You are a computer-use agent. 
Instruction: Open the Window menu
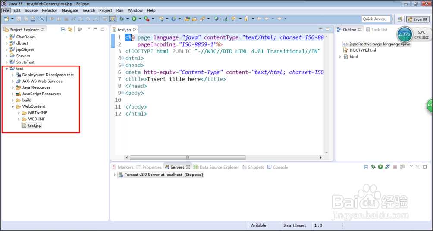click(x=135, y=10)
